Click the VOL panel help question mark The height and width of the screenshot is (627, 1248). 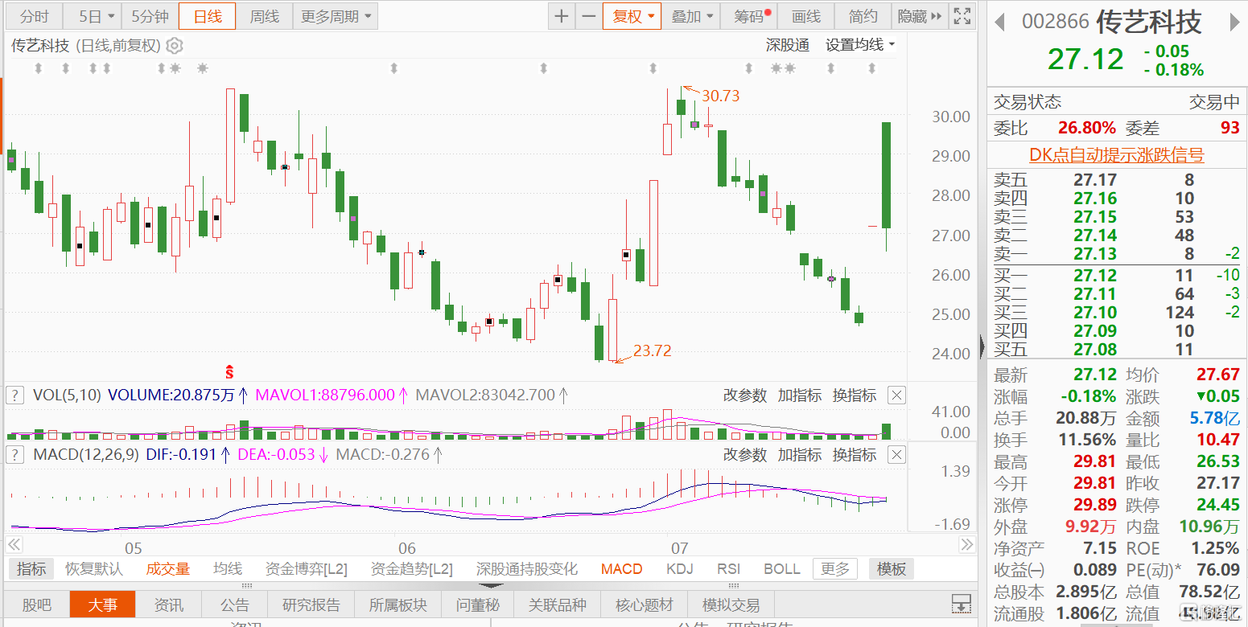14,395
